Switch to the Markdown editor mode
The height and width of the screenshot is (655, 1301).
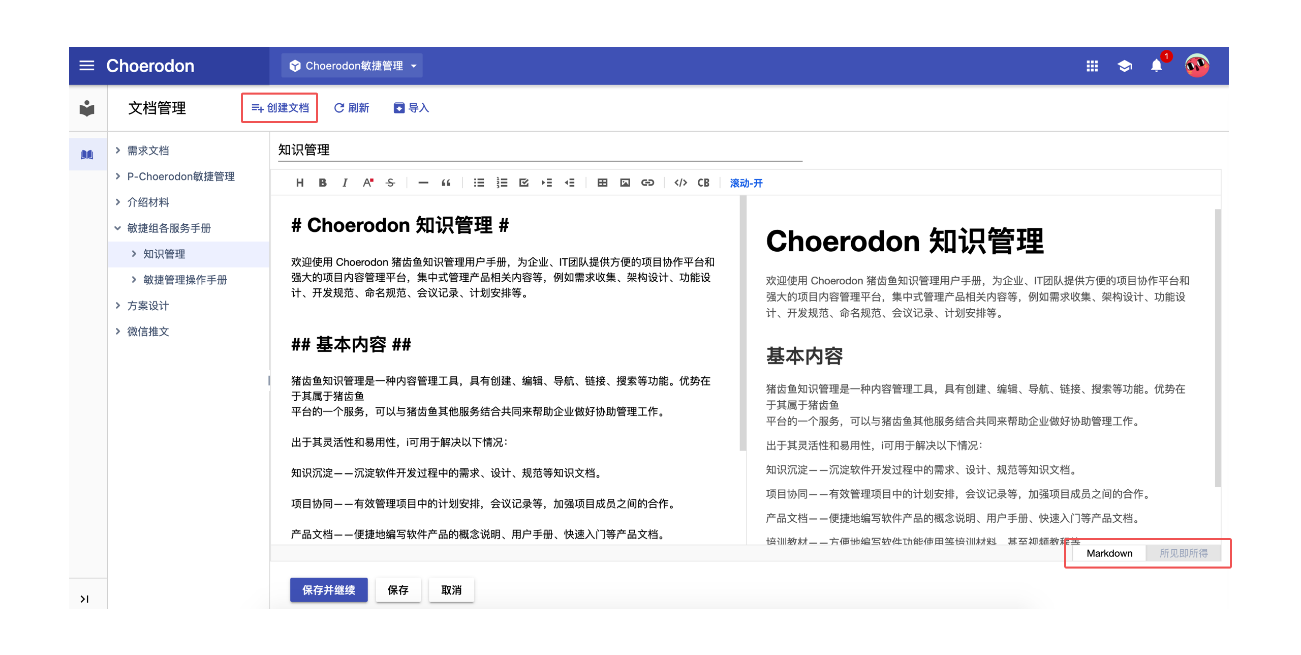pyautogui.click(x=1109, y=553)
